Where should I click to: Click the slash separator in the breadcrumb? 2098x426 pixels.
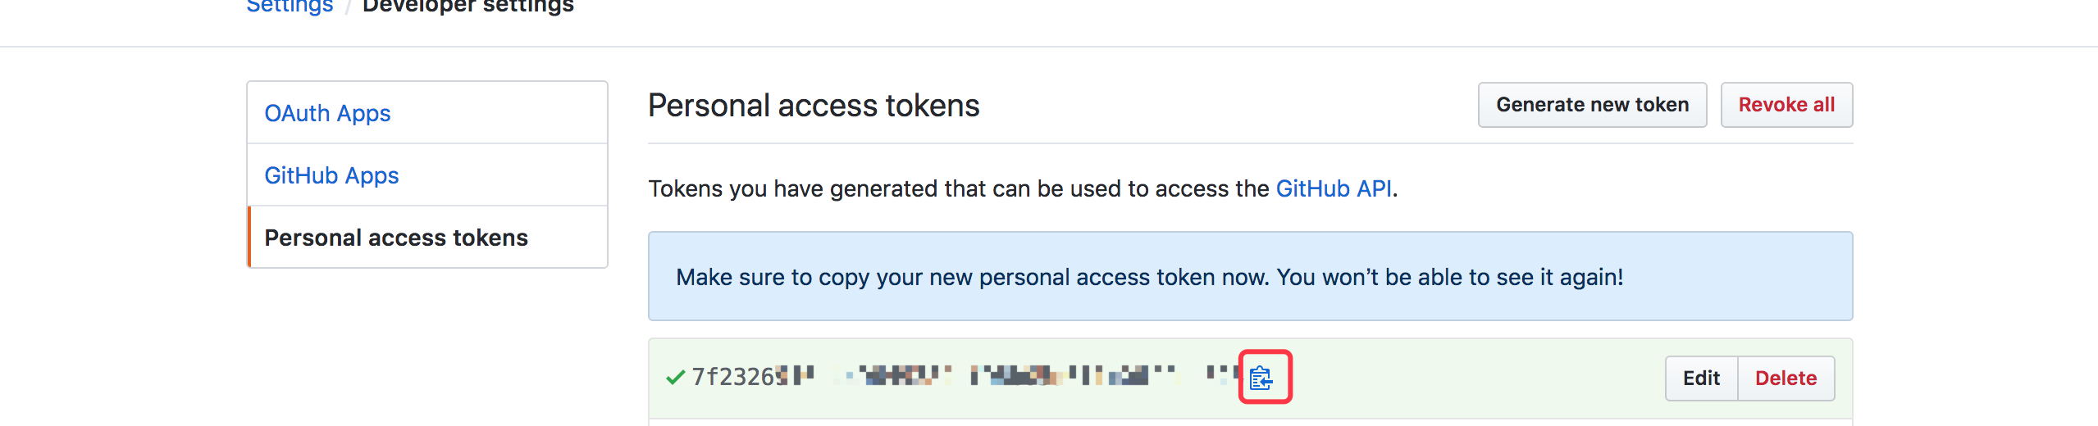tap(348, 7)
